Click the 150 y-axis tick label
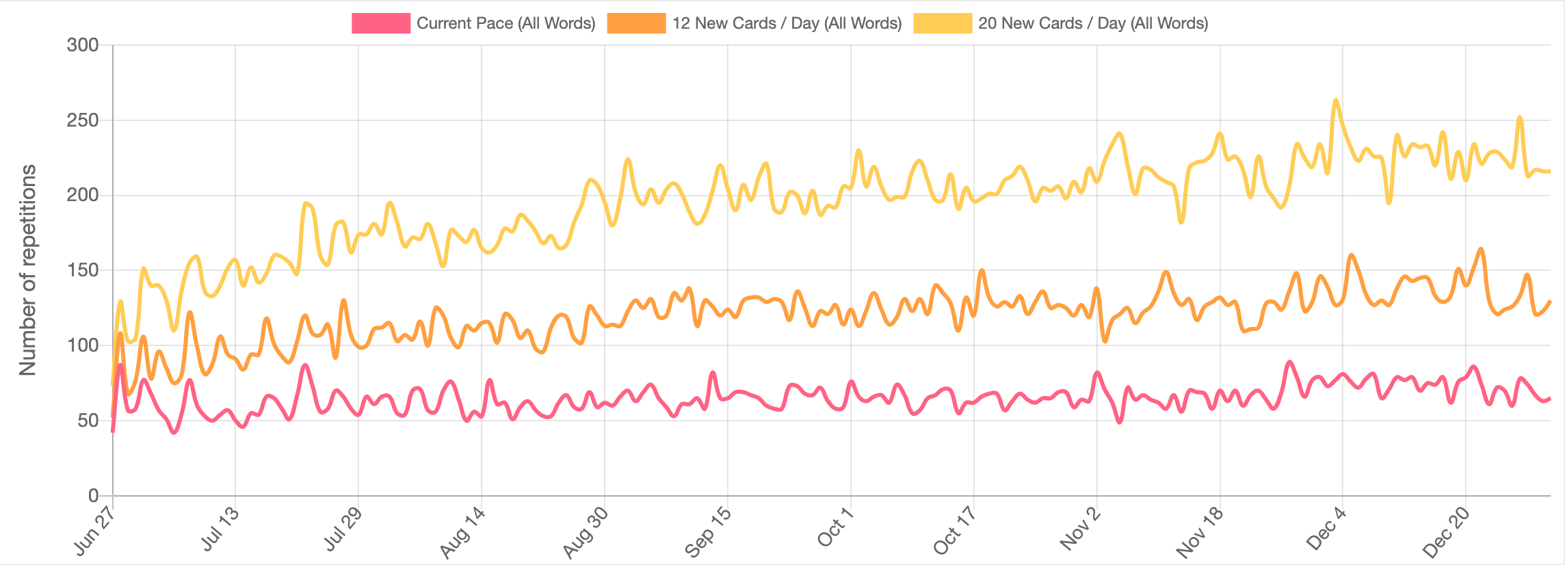Screen dimensions: 1565x565 (x=83, y=270)
